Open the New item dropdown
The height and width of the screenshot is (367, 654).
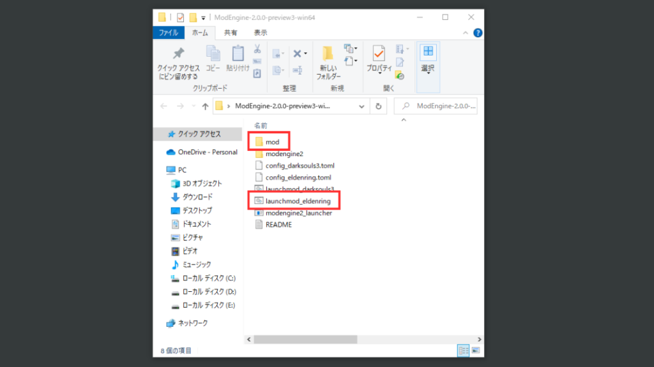point(351,48)
